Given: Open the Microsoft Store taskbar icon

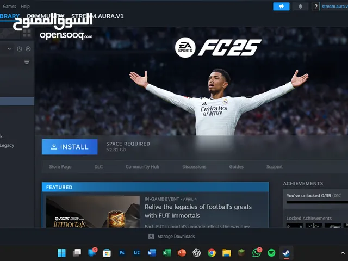Looking at the screenshot, I should 107,253.
